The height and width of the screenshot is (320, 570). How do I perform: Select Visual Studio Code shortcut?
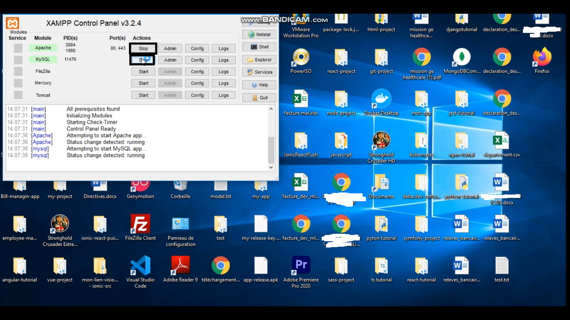tap(140, 272)
